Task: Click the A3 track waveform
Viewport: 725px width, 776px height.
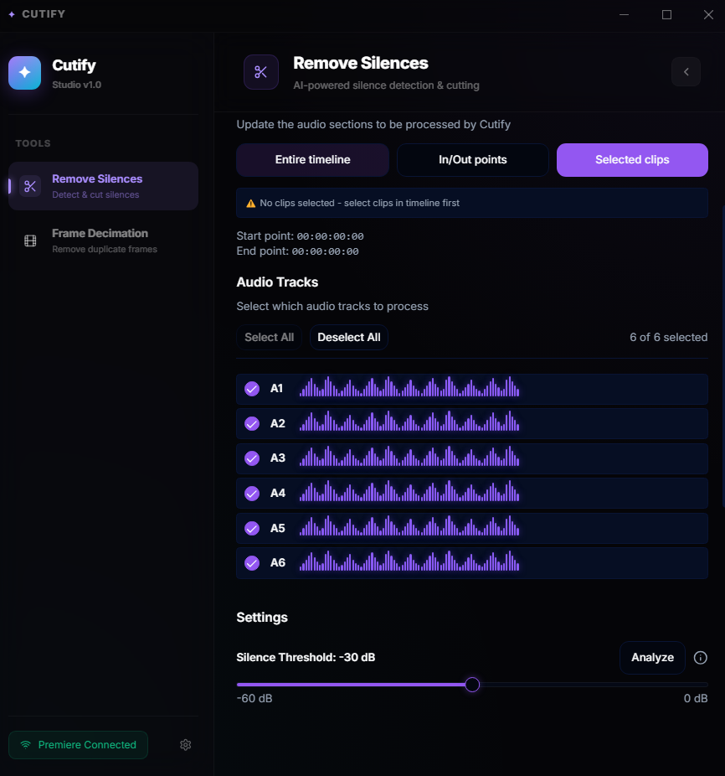Action: click(409, 456)
